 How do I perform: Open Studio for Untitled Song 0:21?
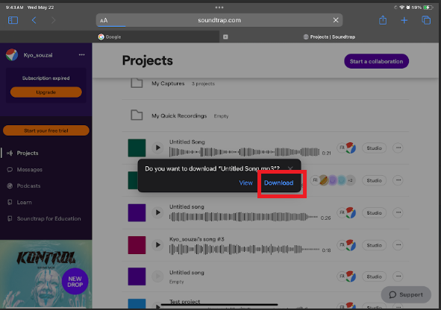tap(374, 148)
